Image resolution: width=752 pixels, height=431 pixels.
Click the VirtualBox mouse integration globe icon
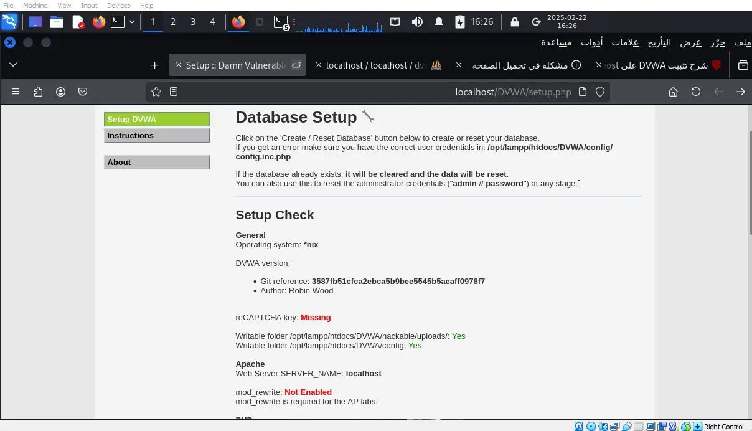click(686, 426)
